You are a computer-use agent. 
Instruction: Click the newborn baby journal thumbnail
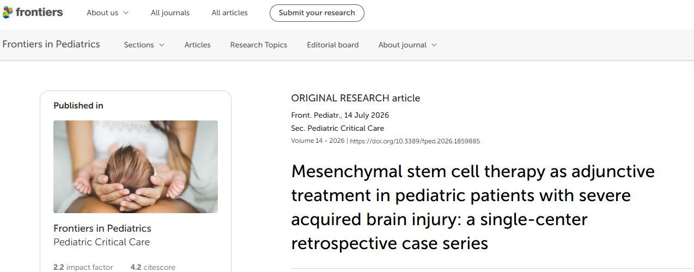pyautogui.click(x=136, y=166)
